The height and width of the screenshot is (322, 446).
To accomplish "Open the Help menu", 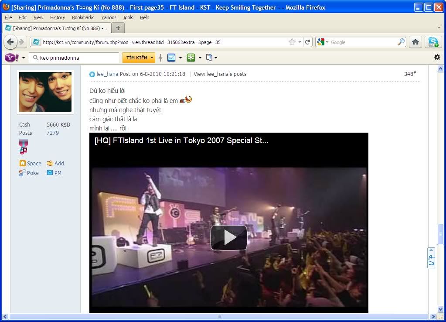I will pos(144,17).
